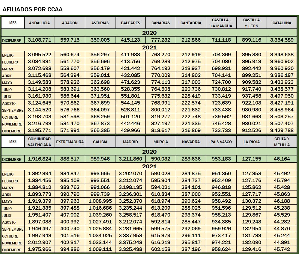Viewport: 299px width, 254px height.
Task: Select the EXTREMADURA column header
Action: tap(70, 142)
